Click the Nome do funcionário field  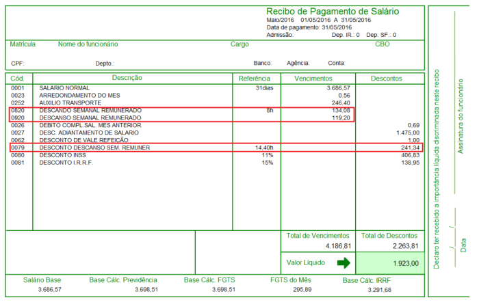(x=88, y=44)
